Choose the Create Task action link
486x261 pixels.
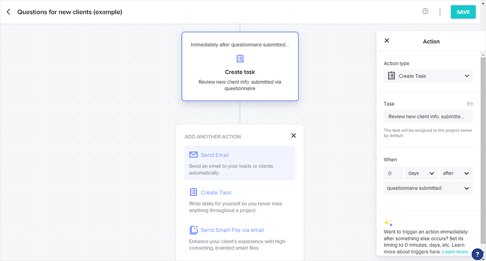click(x=216, y=193)
